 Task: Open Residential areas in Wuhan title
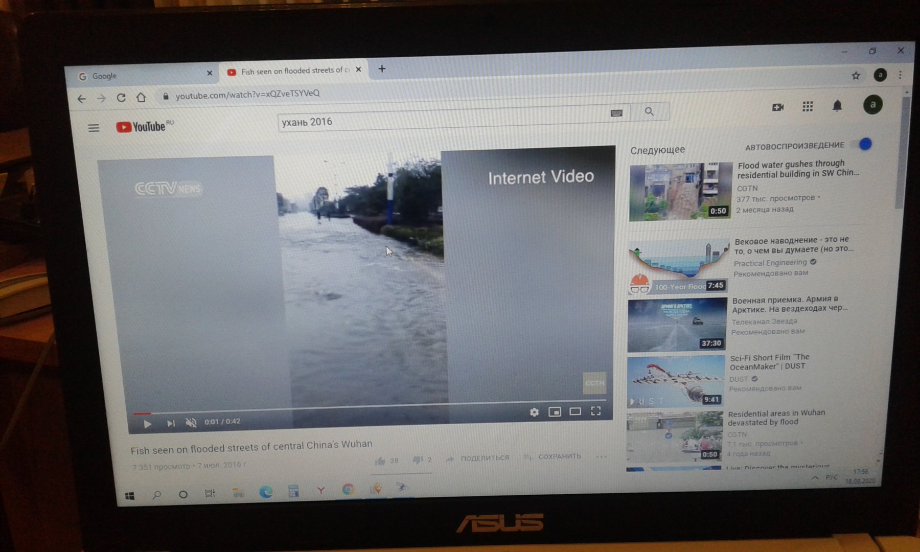pos(776,418)
